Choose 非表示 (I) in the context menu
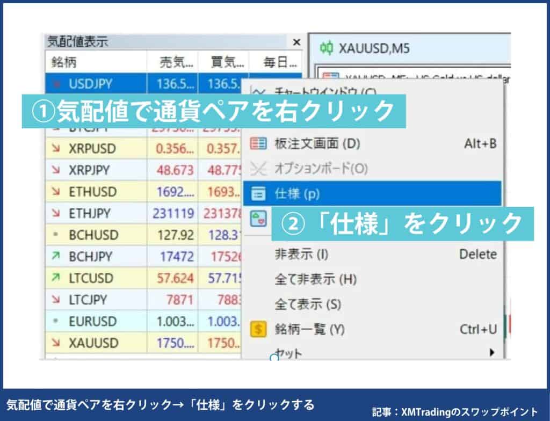 coord(372,254)
